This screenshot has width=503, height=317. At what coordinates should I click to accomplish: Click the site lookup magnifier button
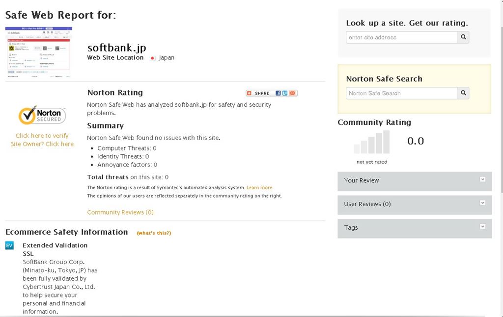[463, 37]
